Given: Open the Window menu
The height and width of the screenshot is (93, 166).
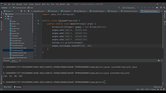Looking at the screenshot, I should (x=62, y=4).
